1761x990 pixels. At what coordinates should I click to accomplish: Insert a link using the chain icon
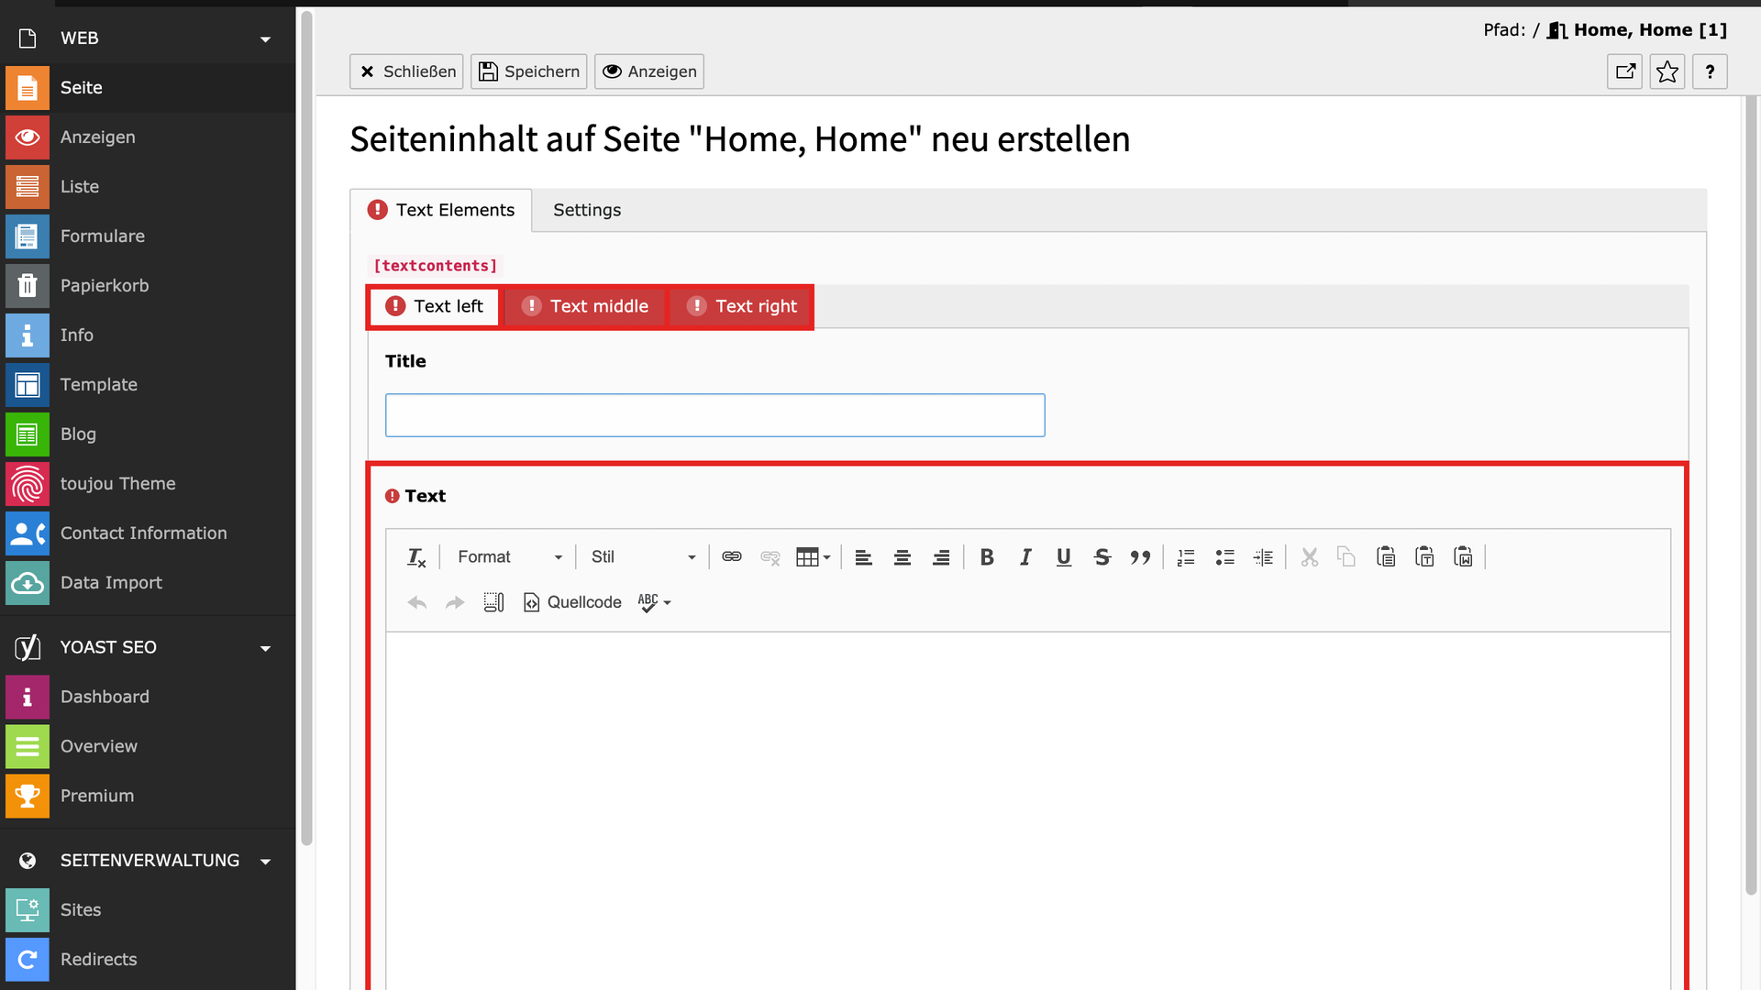coord(731,557)
